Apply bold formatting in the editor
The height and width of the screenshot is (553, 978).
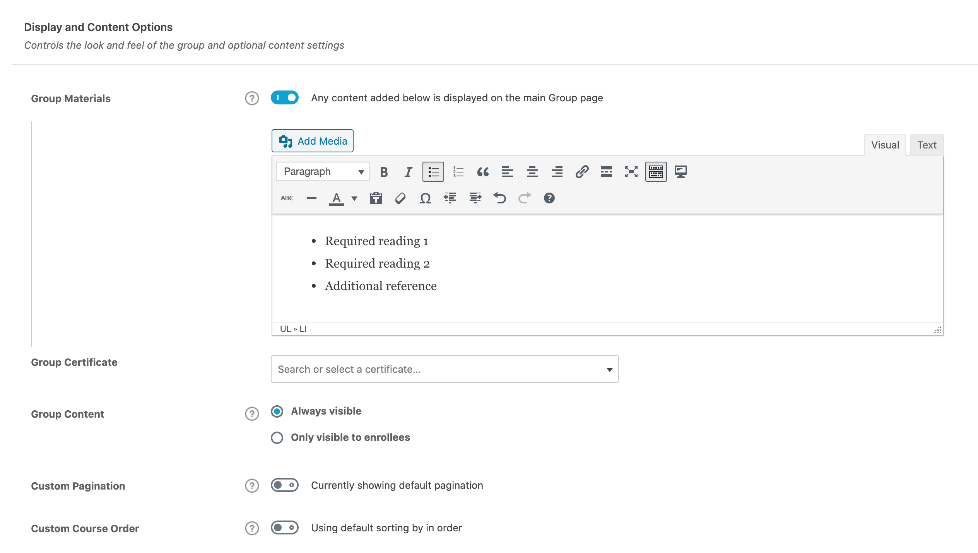383,172
